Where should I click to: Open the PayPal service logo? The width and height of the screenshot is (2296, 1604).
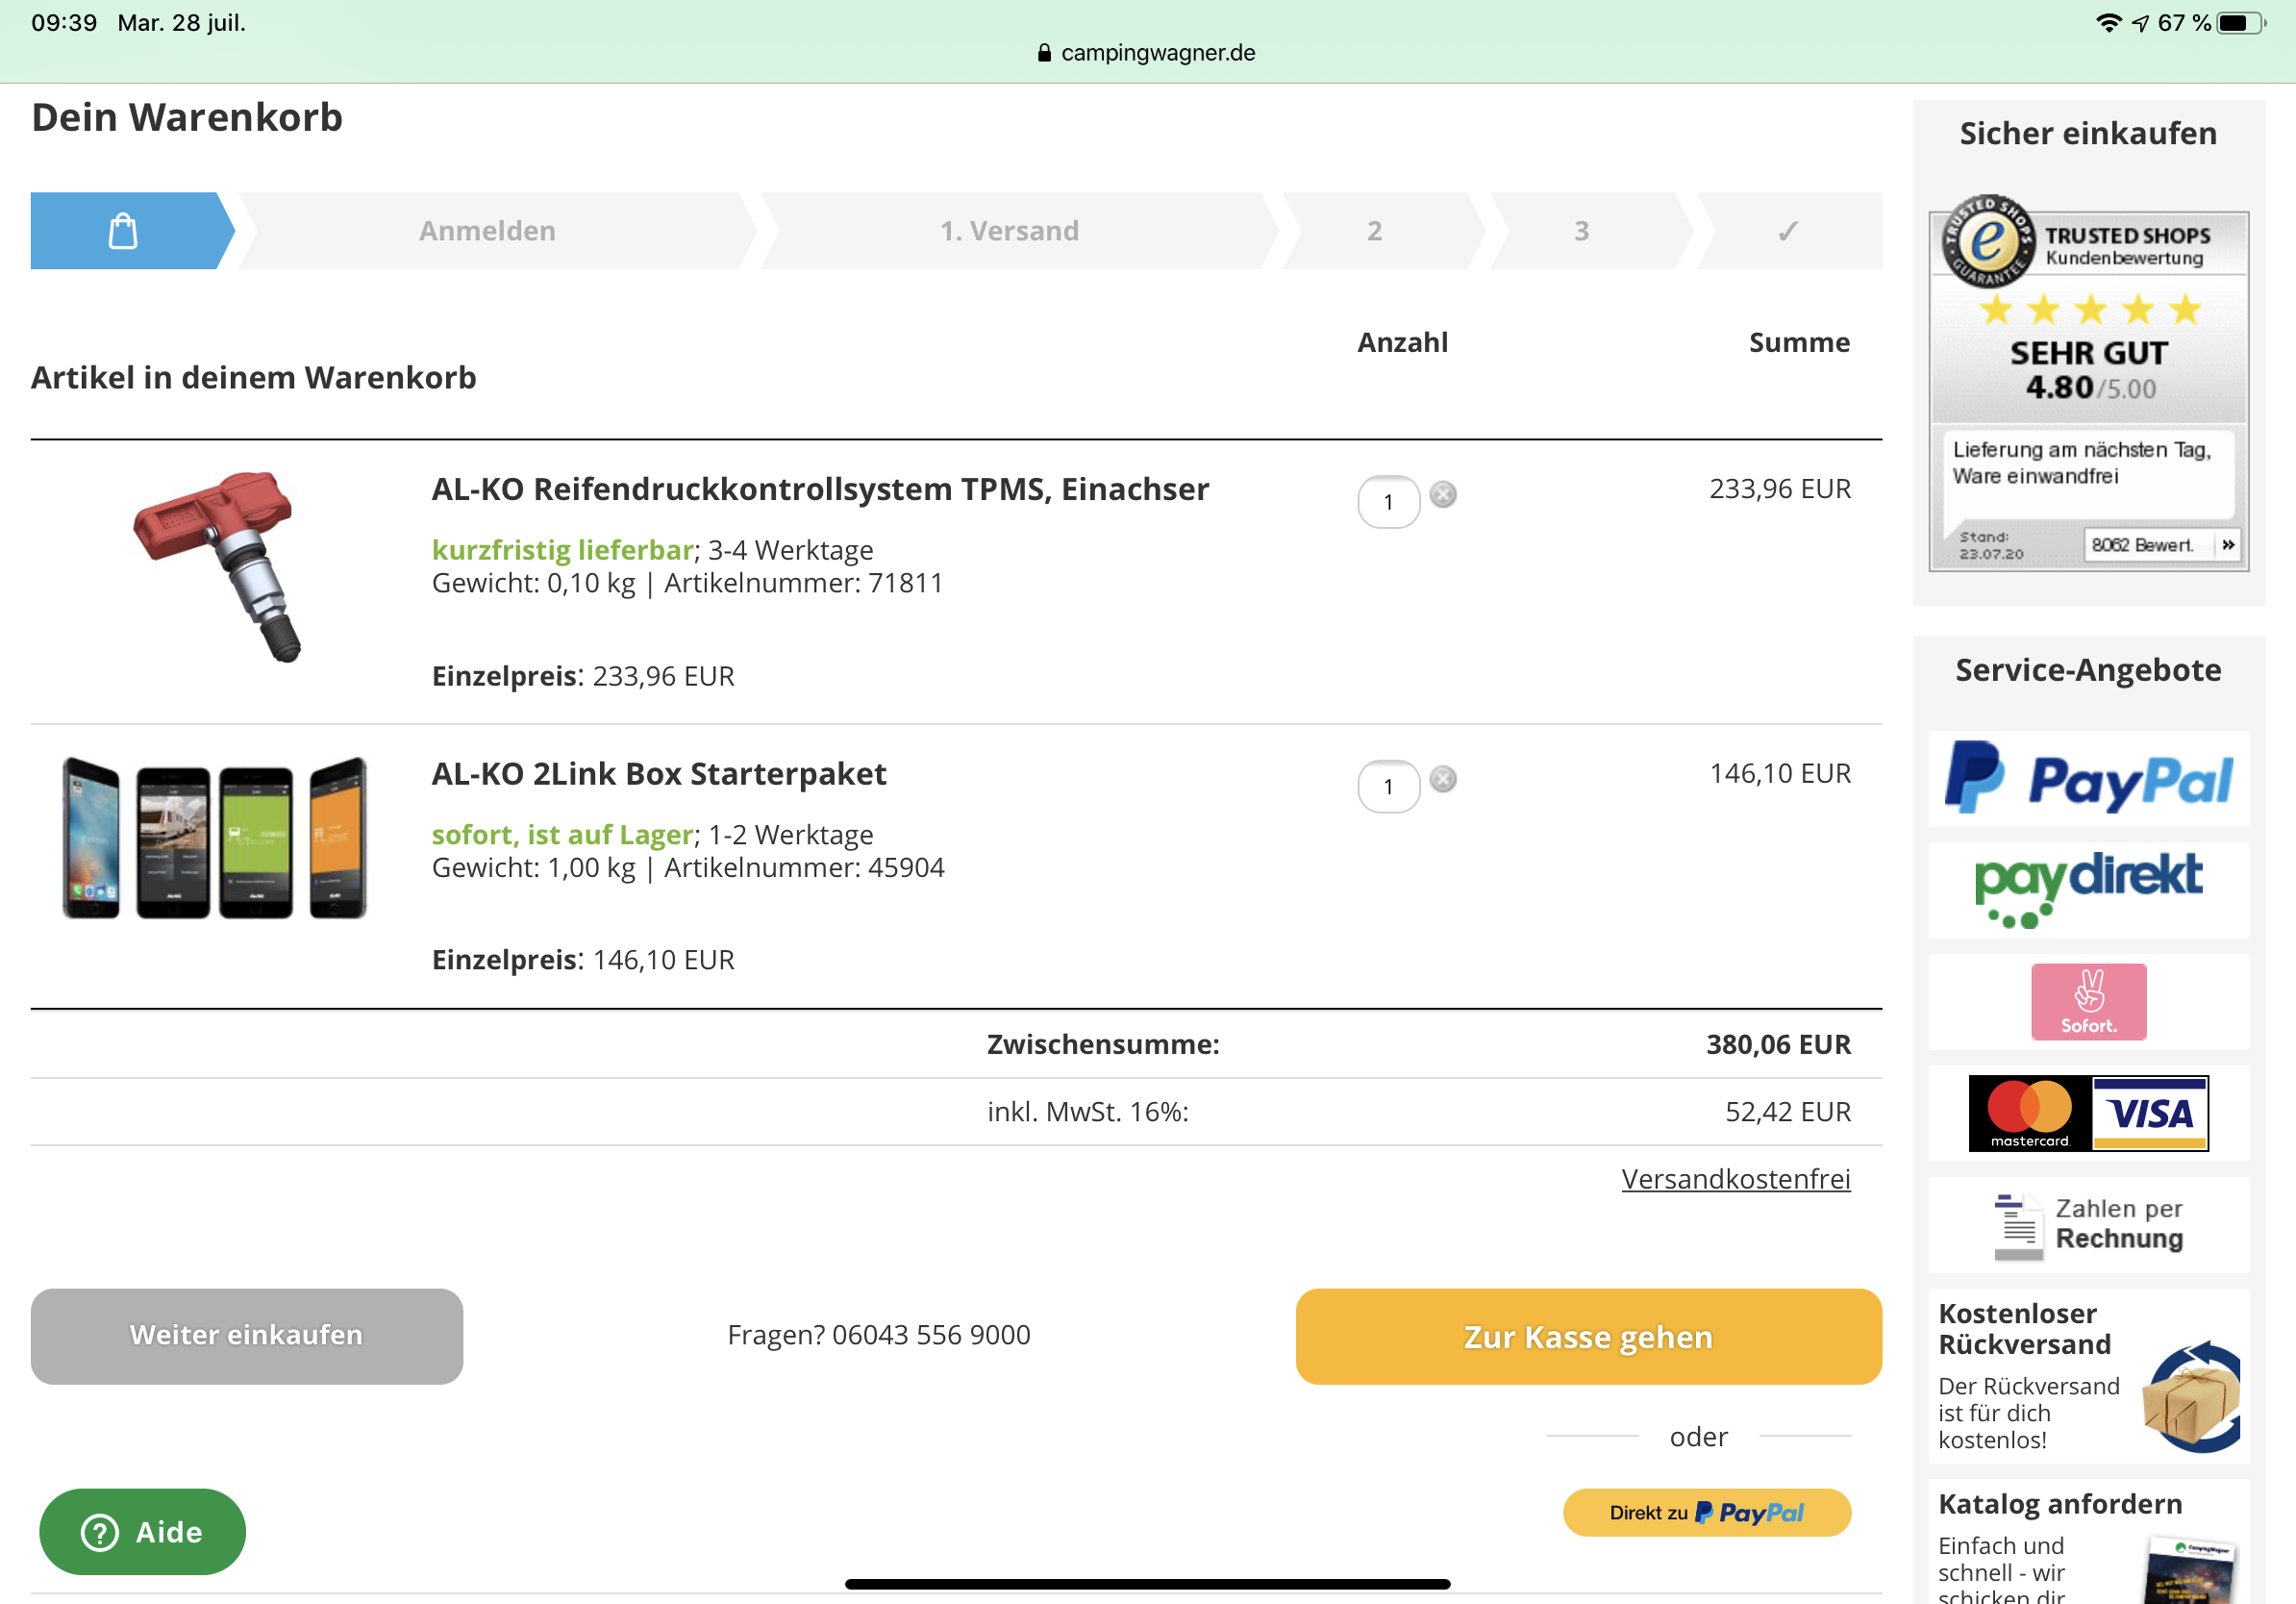pos(2088,779)
